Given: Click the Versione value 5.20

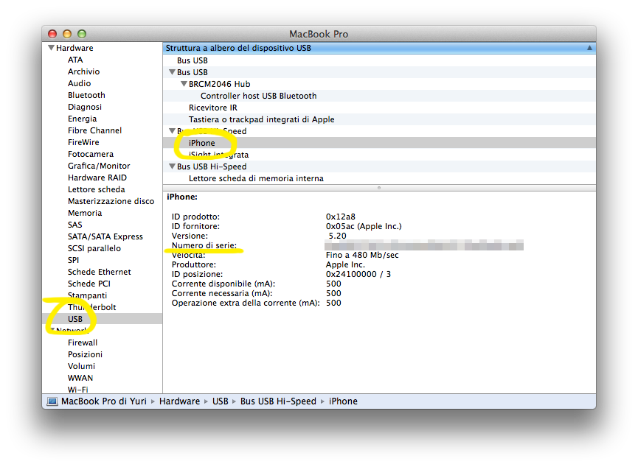Looking at the screenshot, I should [x=337, y=236].
